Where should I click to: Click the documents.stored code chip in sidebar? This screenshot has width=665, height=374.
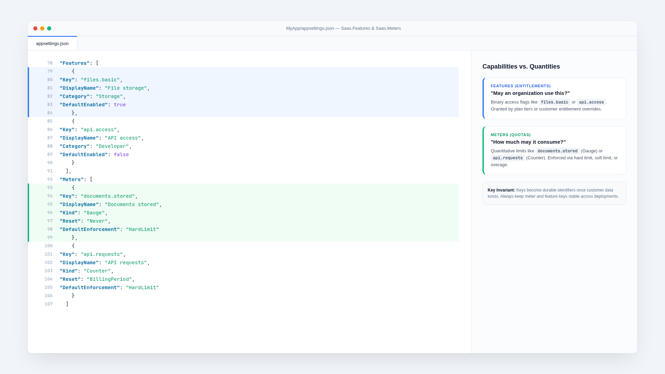pos(558,151)
